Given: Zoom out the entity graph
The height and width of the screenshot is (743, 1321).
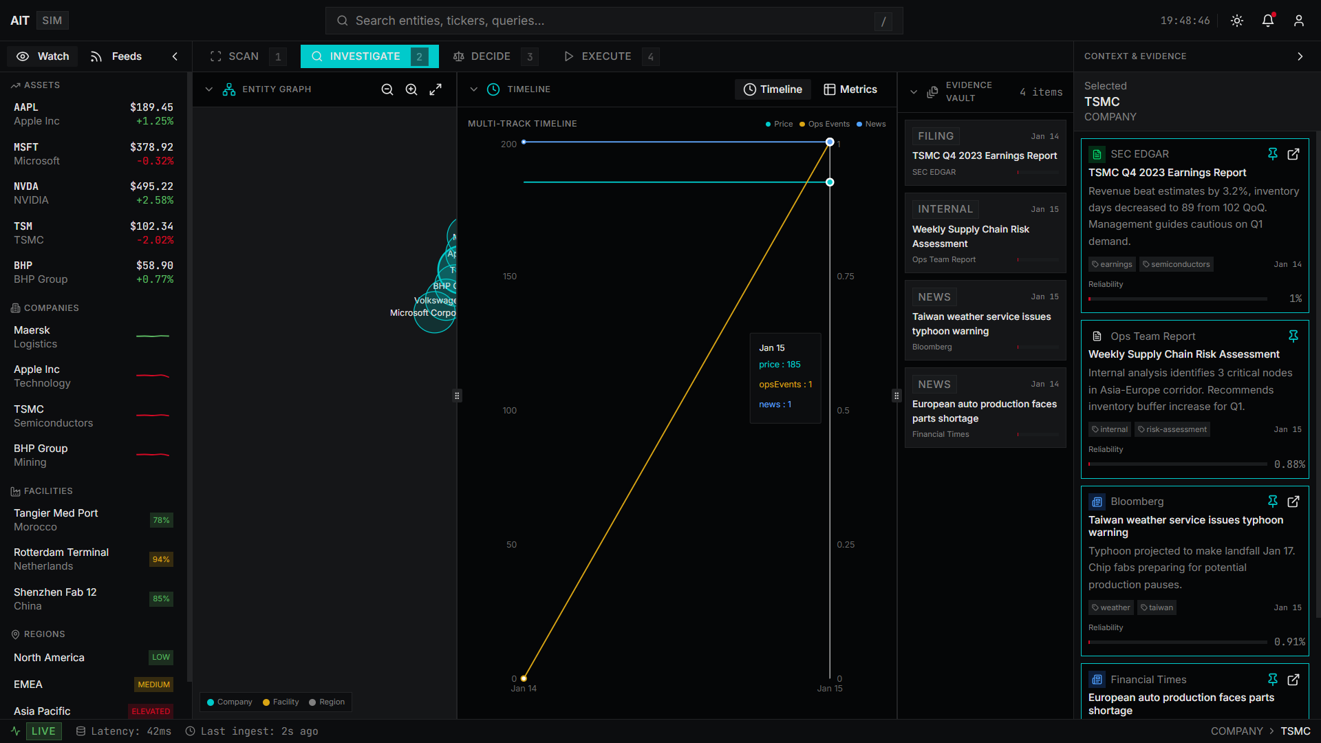Looking at the screenshot, I should click(x=387, y=89).
